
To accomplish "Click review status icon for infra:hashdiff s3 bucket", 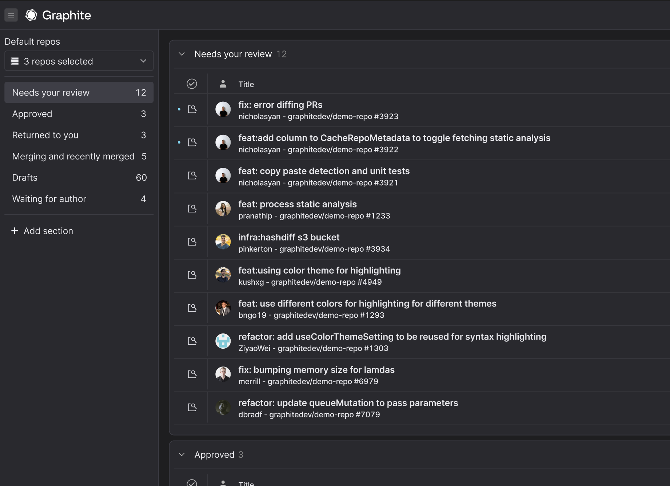I will [192, 242].
